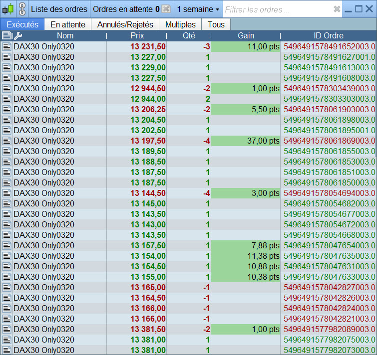The image size is (377, 355).
Task: Select the Tous tab
Action: point(216,24)
